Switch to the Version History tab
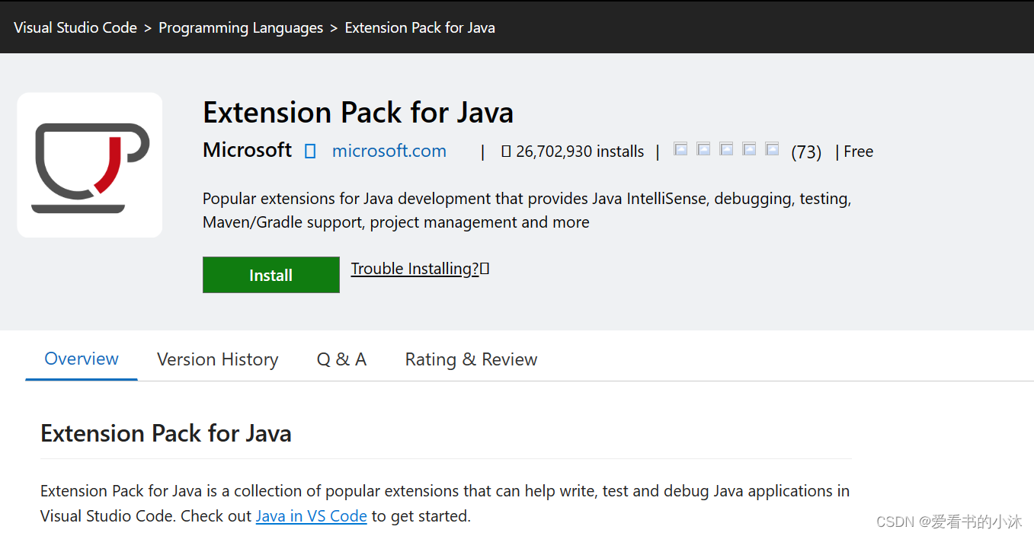This screenshot has height=536, width=1034. pyautogui.click(x=217, y=359)
